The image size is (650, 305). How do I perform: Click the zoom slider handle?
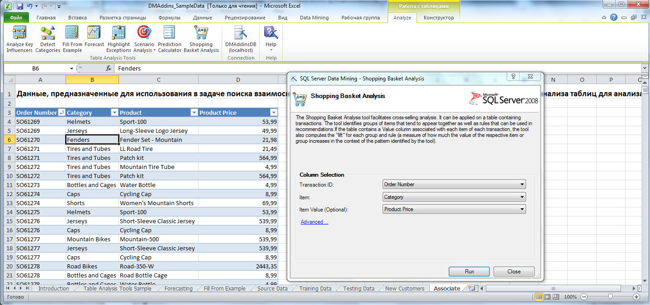click(610, 297)
